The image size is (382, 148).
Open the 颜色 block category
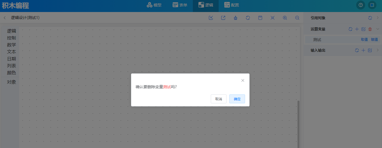tap(11, 73)
